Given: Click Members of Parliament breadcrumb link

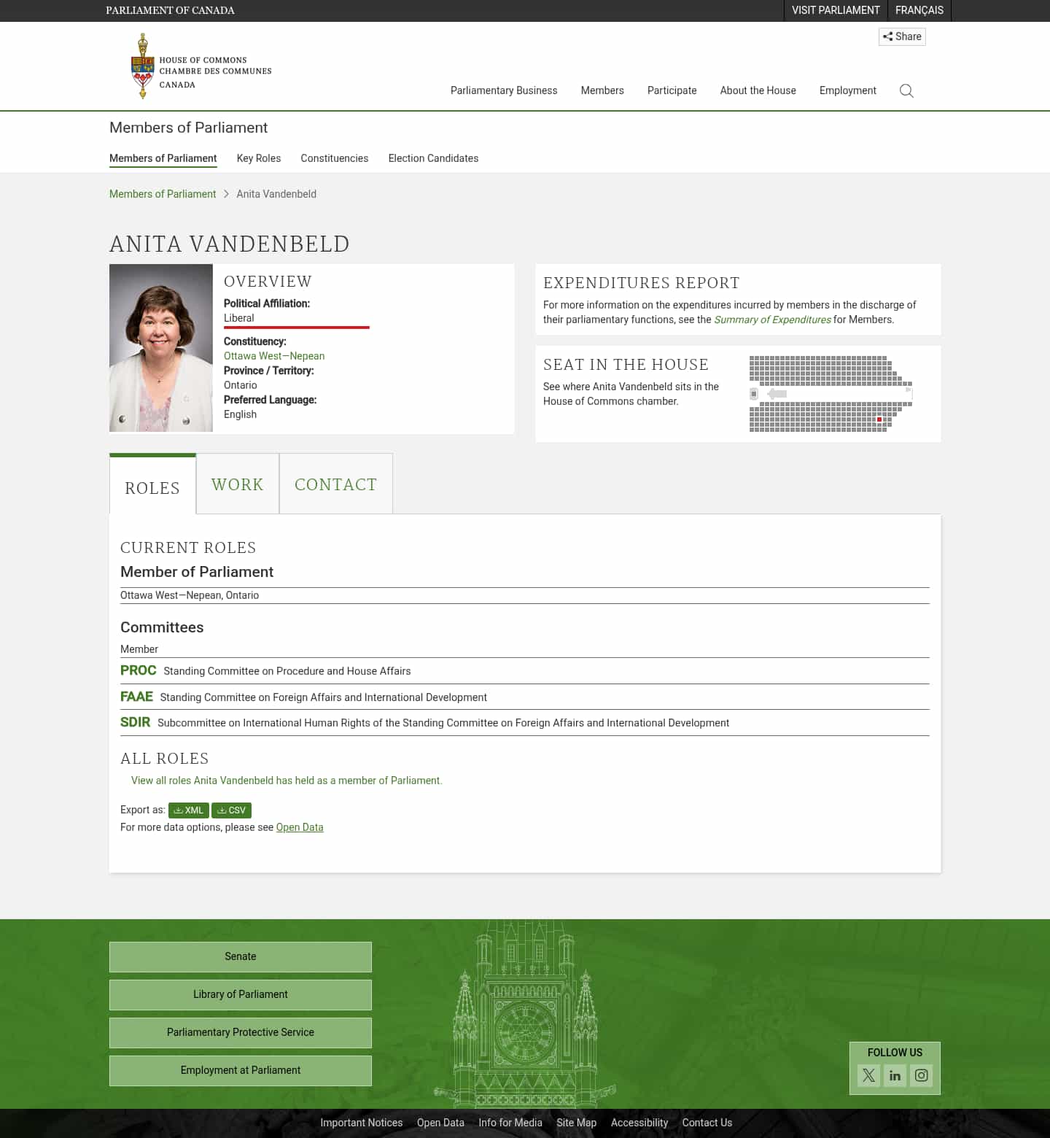Looking at the screenshot, I should coord(163,194).
